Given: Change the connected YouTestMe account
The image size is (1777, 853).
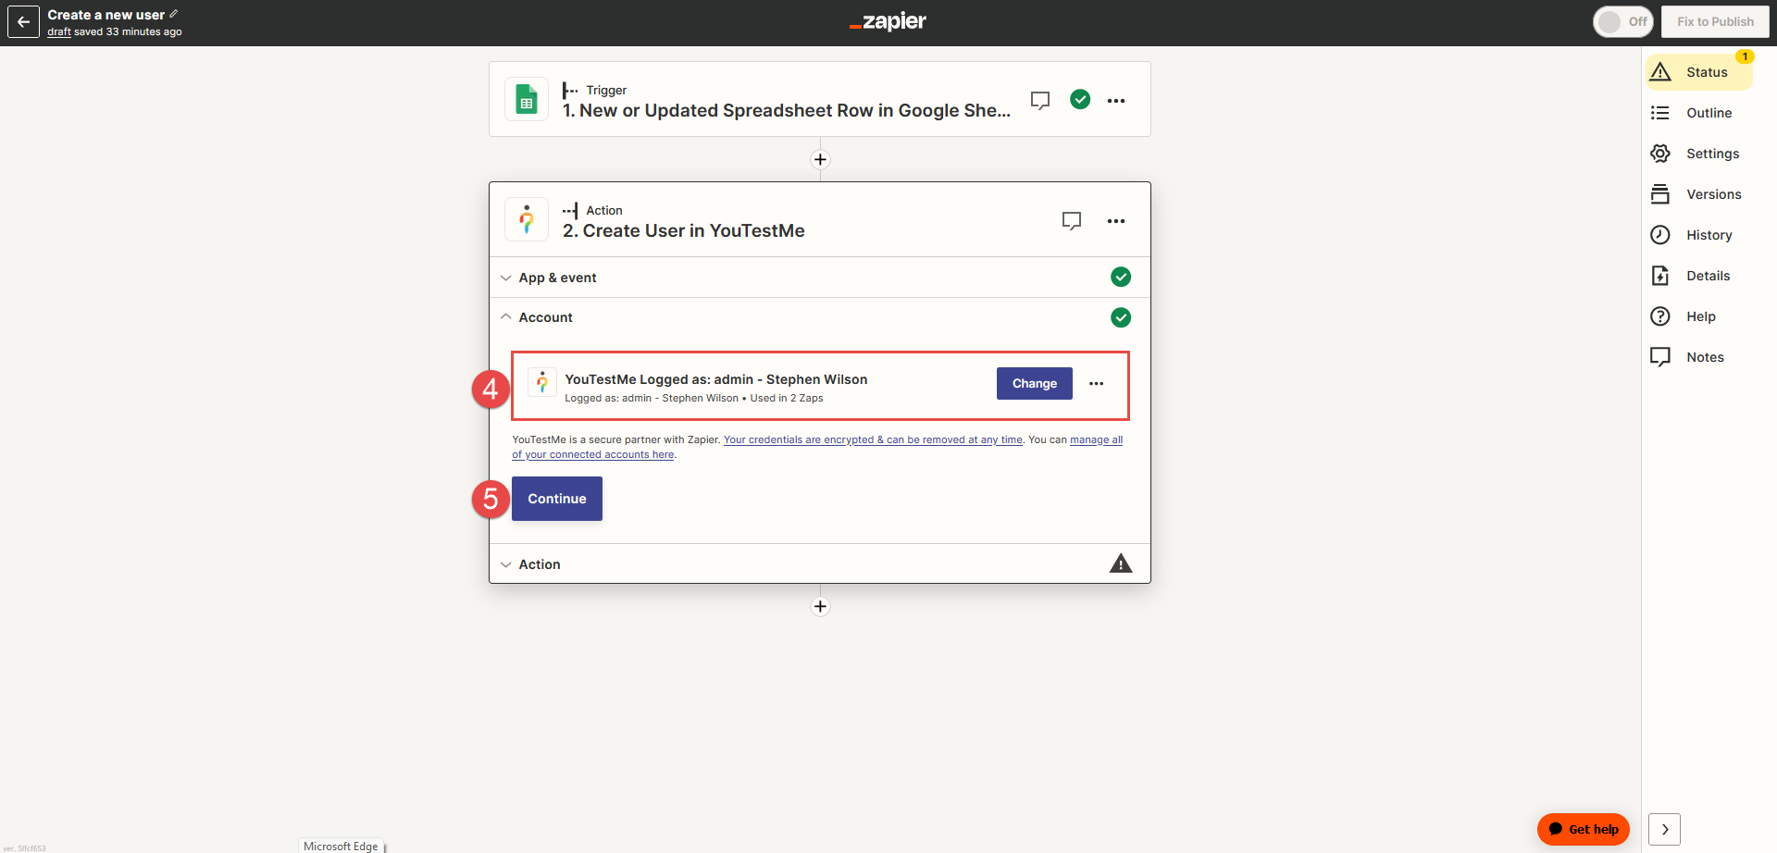Looking at the screenshot, I should (x=1034, y=383).
